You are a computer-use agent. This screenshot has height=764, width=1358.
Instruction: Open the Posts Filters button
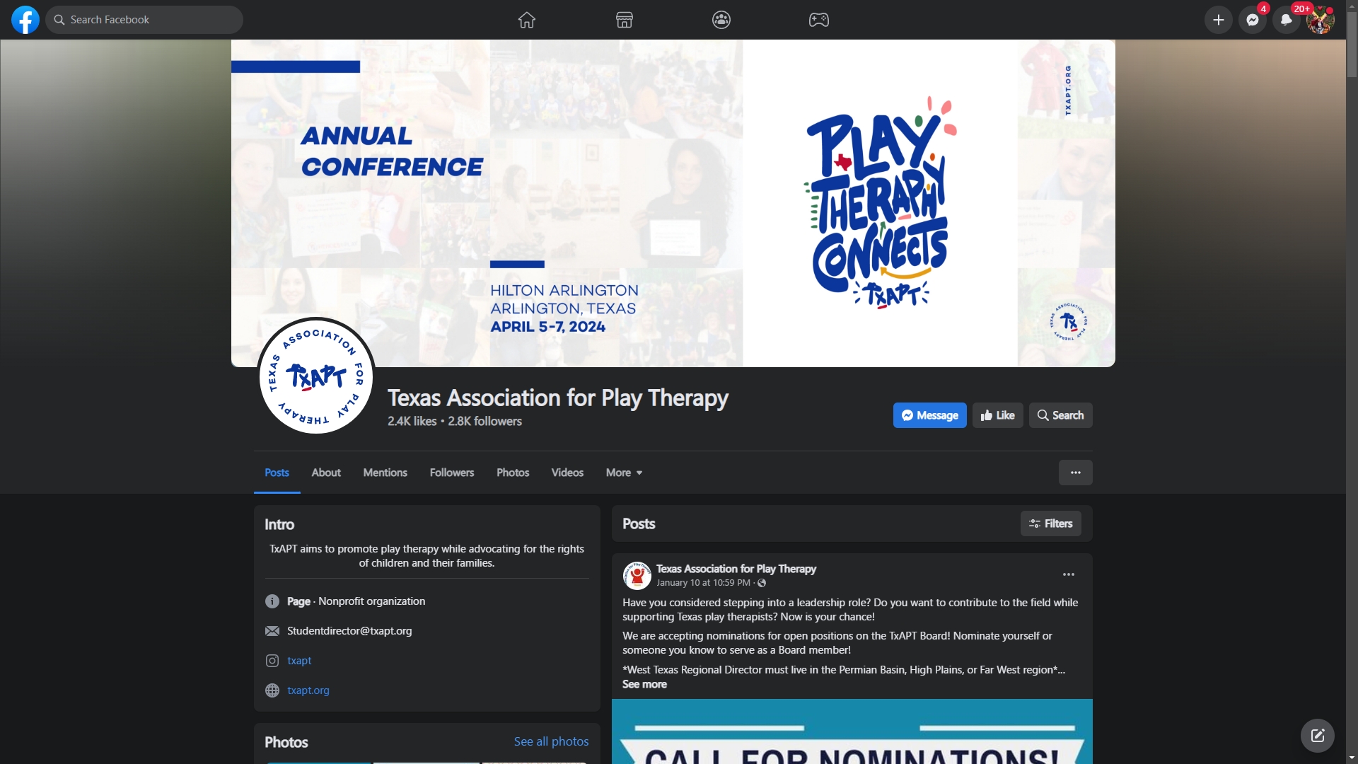tap(1050, 523)
